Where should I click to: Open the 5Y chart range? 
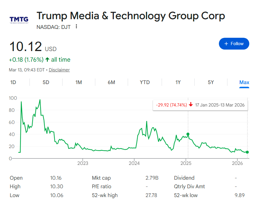click(211, 82)
